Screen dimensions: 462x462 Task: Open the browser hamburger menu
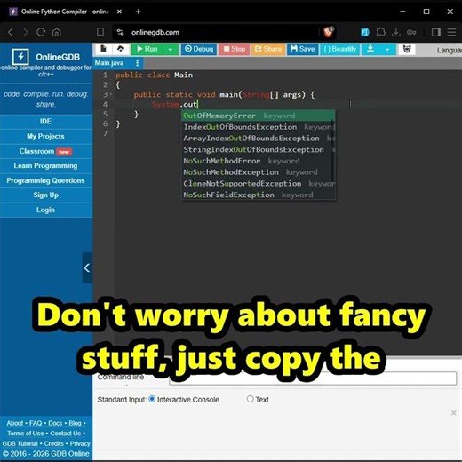tap(451, 32)
